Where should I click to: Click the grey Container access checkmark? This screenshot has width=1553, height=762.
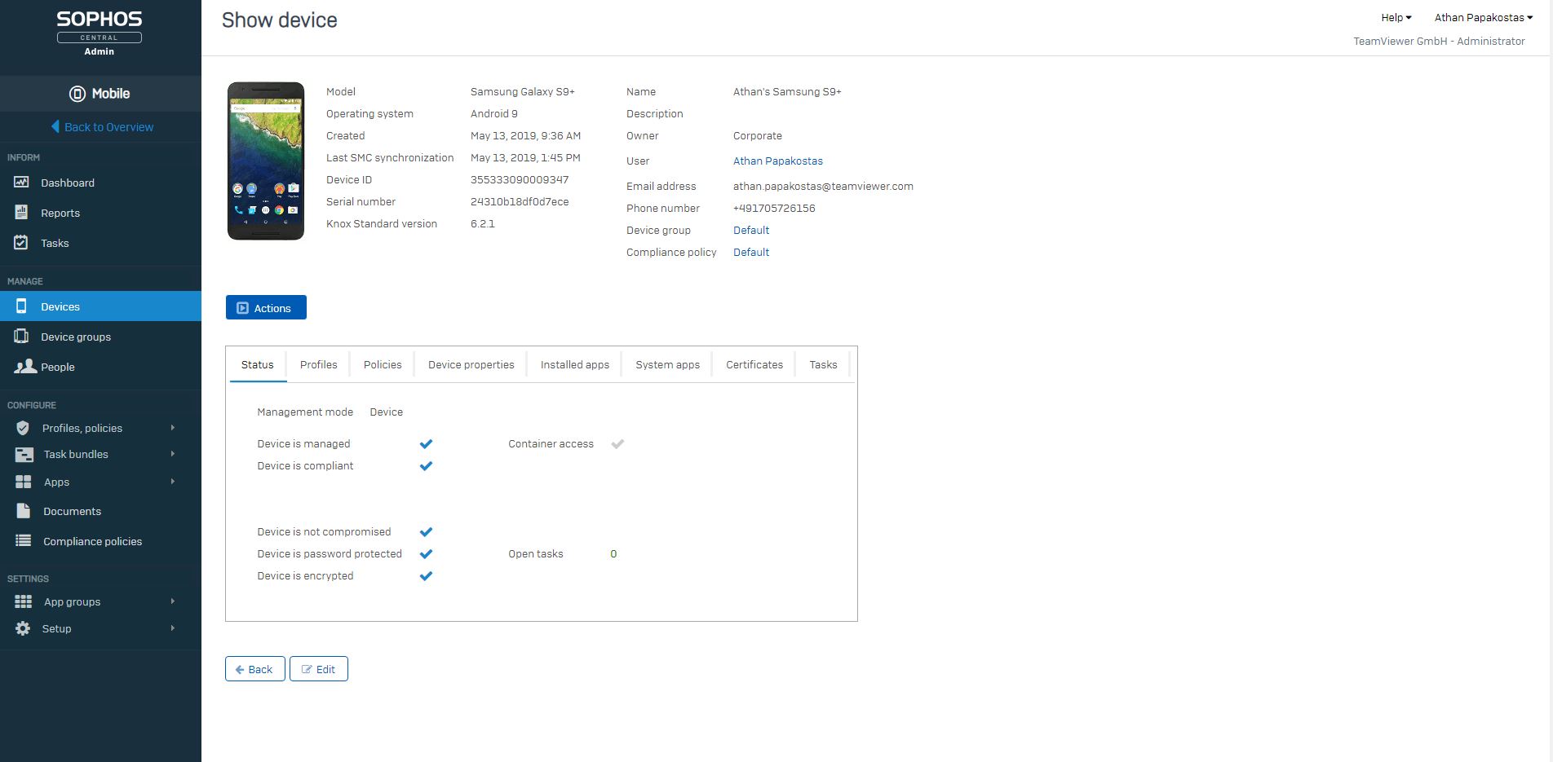[x=617, y=444]
